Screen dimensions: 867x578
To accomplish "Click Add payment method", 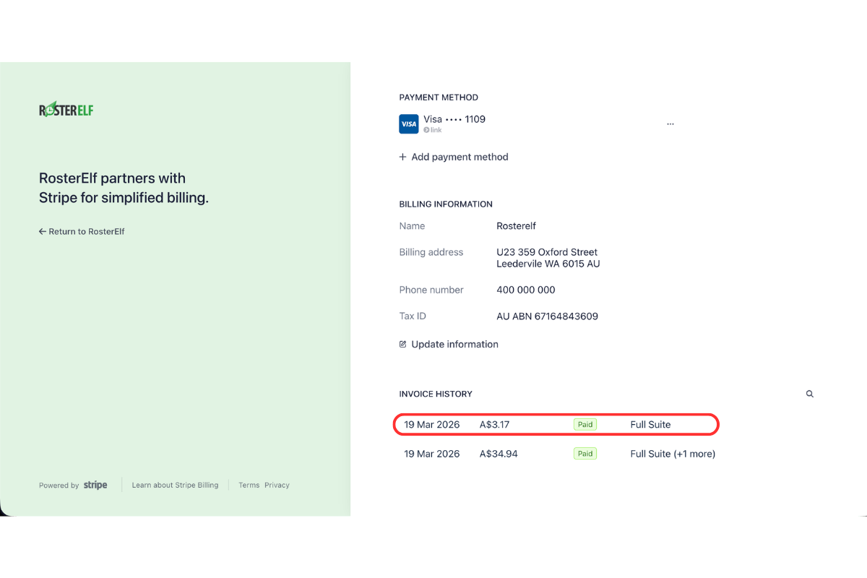I will [x=460, y=157].
